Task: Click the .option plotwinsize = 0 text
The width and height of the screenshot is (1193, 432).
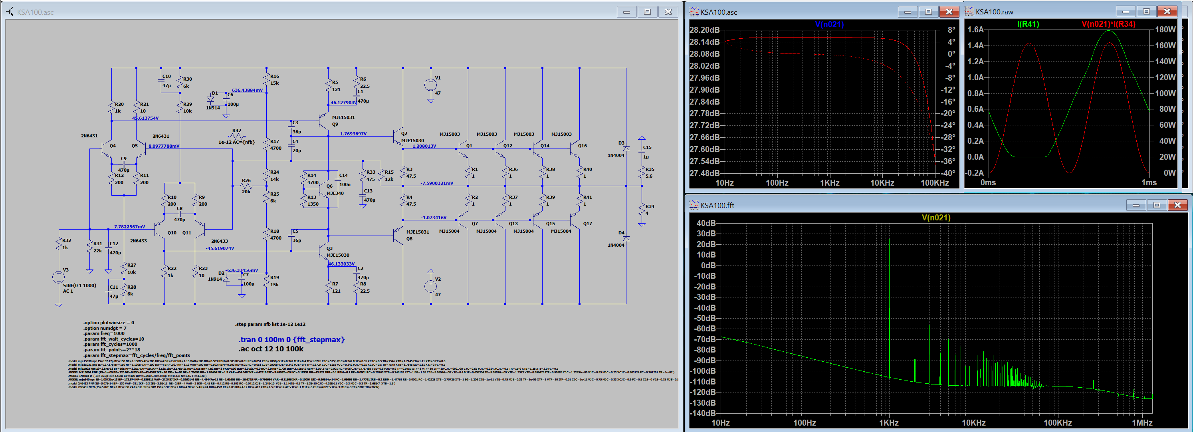Action: [108, 322]
